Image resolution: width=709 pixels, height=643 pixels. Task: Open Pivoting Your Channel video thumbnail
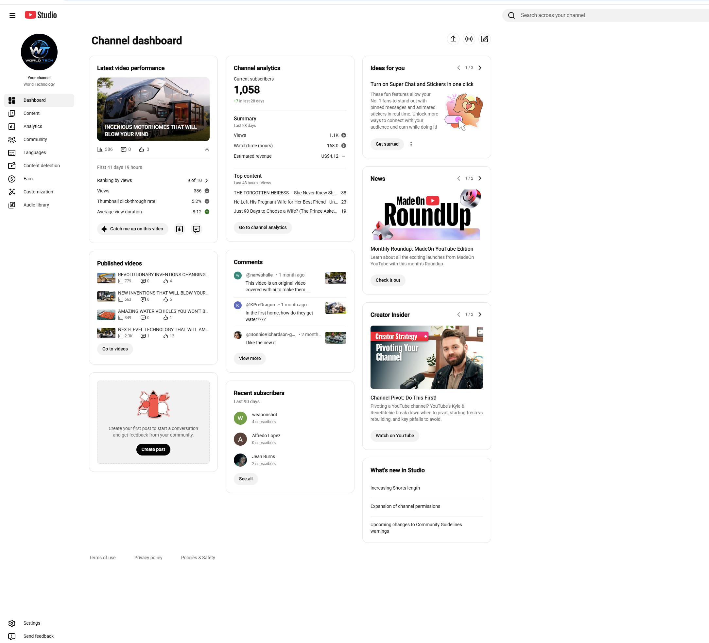pos(426,357)
